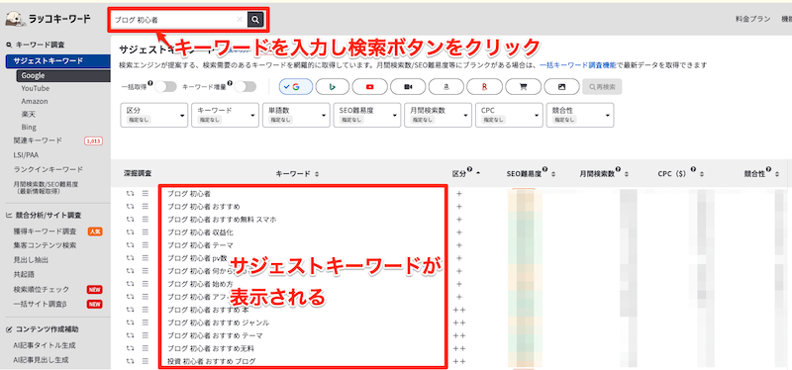Click the keyword search input field
The image size is (792, 370).
pos(173,20)
